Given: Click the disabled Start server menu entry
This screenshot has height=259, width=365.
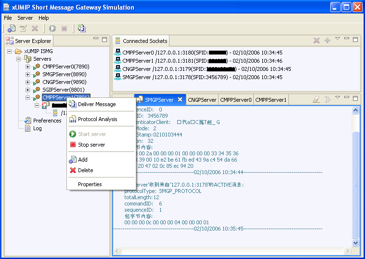Looking at the screenshot, I should click(x=101, y=134).
